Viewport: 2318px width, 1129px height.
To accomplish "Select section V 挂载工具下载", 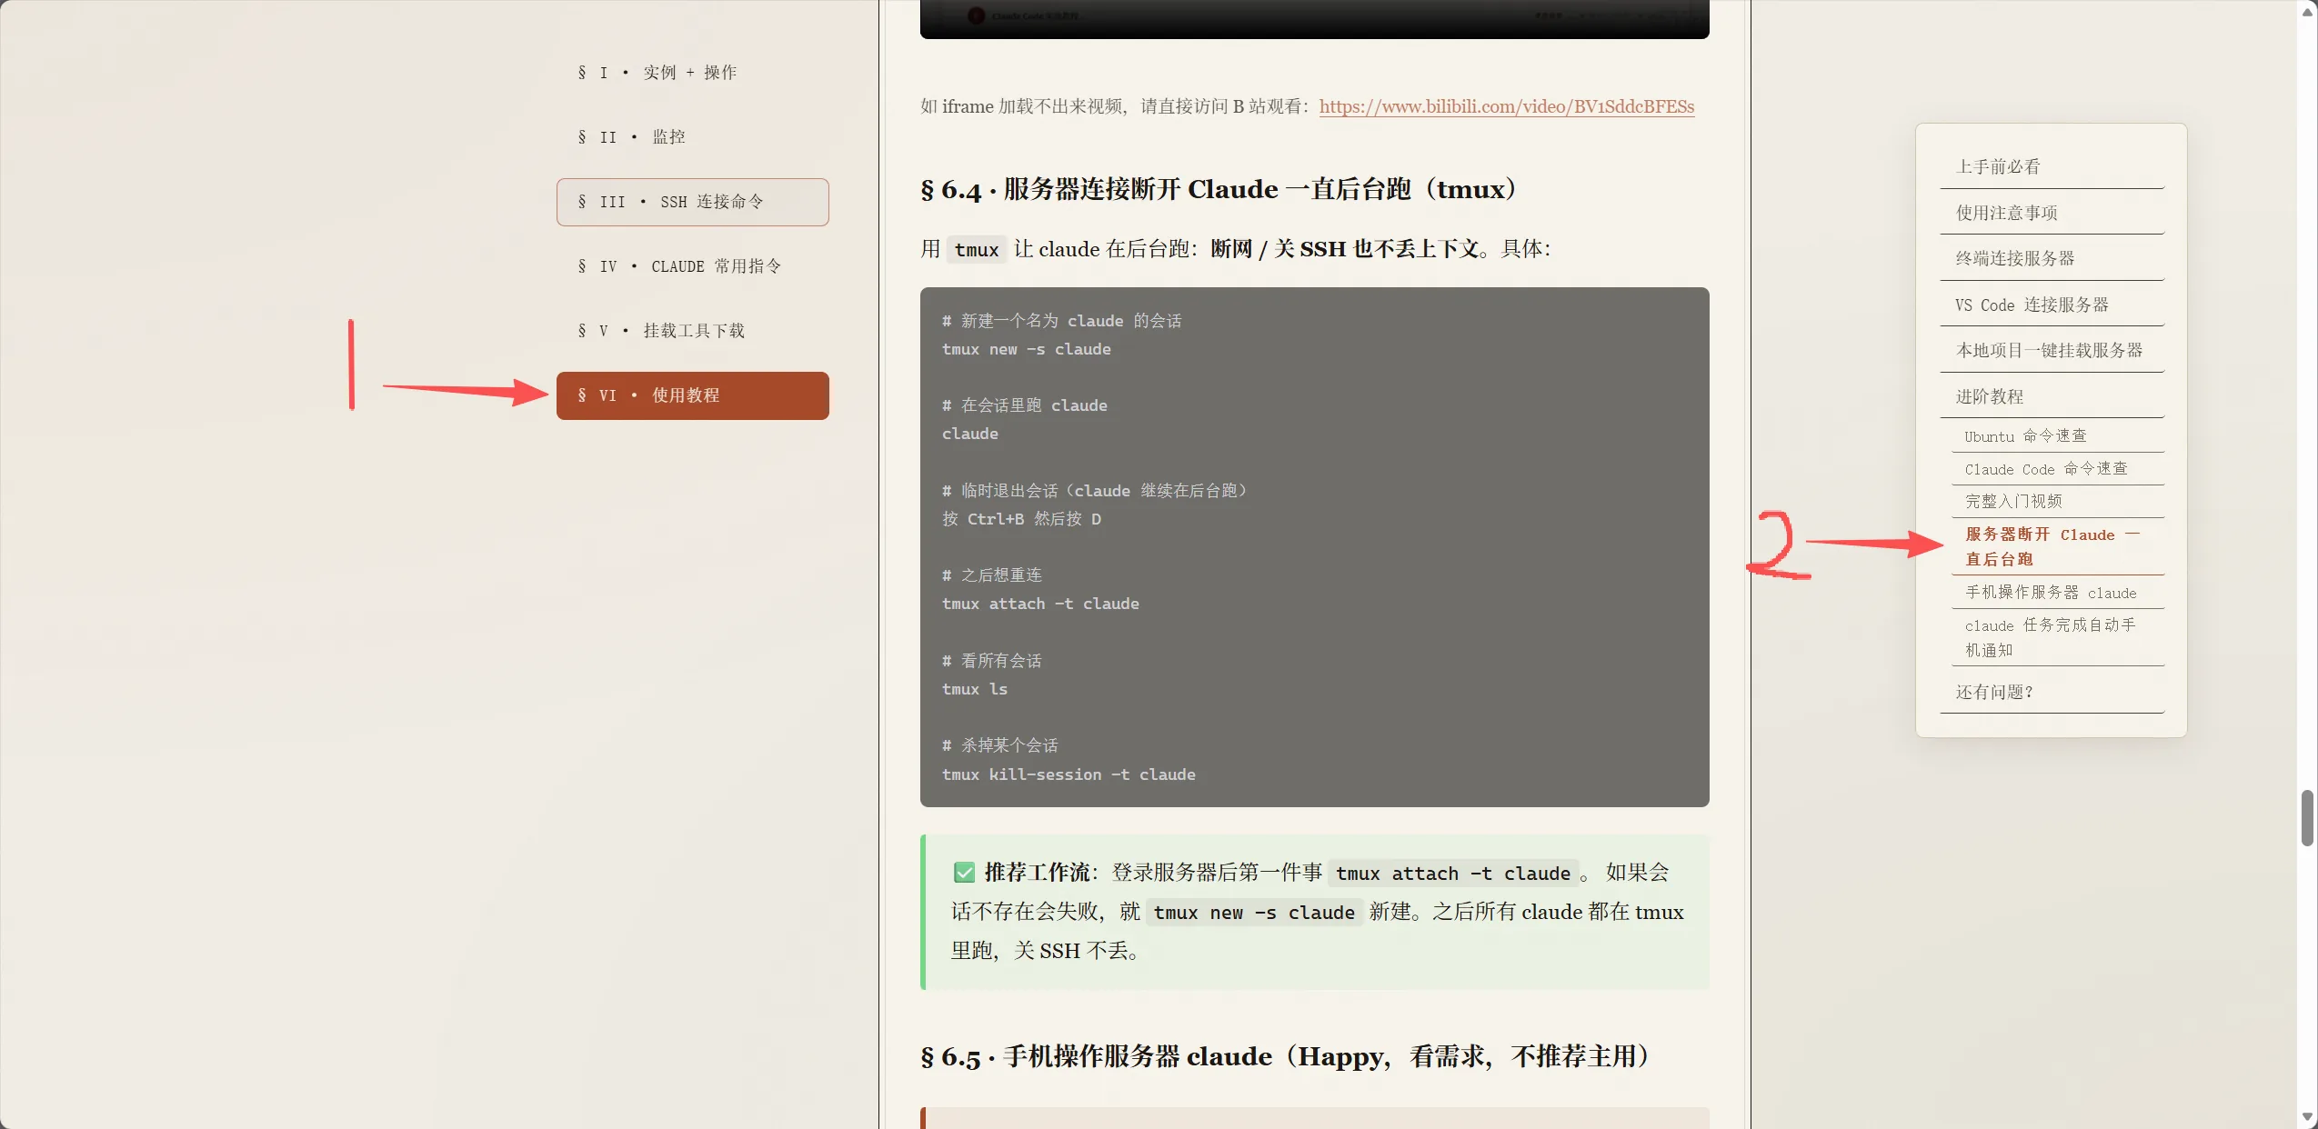I will [692, 331].
